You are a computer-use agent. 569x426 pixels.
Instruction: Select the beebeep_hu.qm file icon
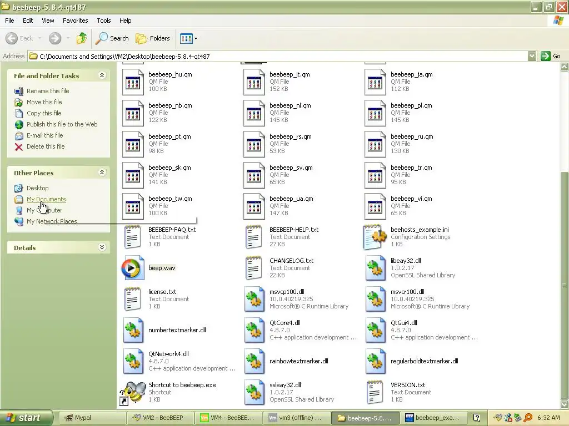[x=133, y=82]
